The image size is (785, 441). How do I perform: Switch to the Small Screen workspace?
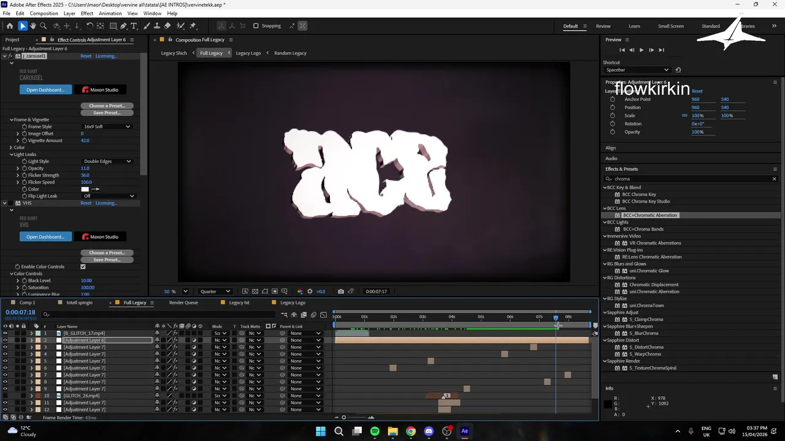point(671,26)
